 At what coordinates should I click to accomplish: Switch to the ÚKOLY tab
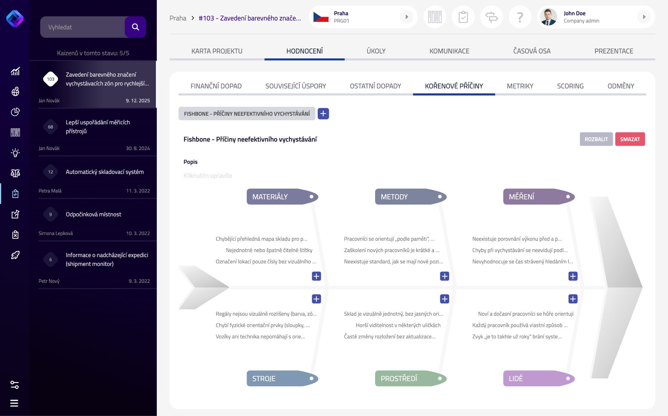click(376, 51)
